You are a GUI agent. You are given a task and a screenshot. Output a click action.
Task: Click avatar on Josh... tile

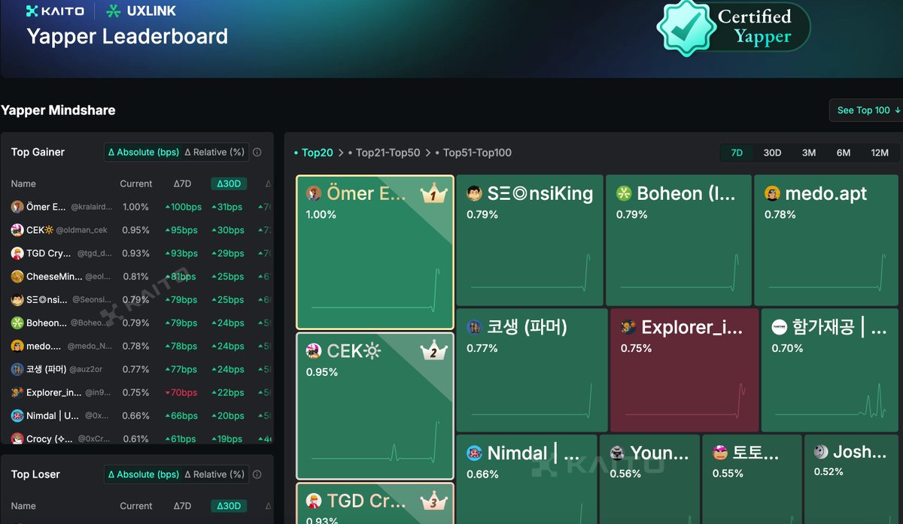click(x=821, y=452)
